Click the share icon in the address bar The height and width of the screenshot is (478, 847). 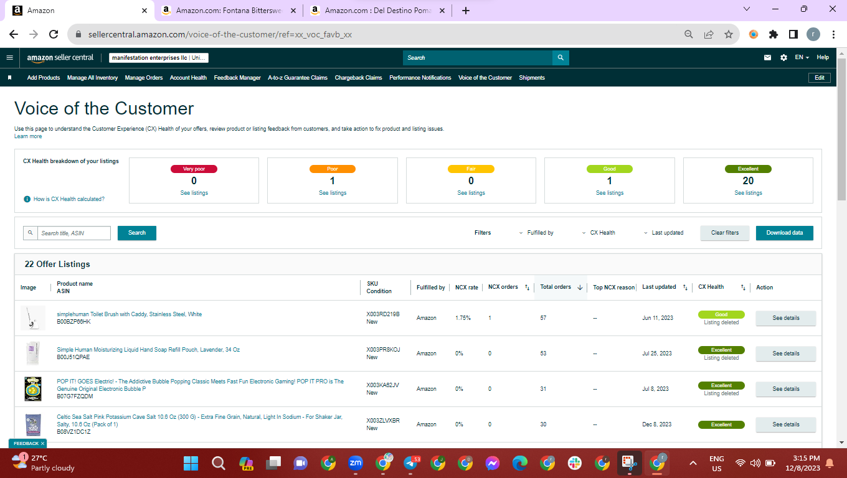coord(708,34)
